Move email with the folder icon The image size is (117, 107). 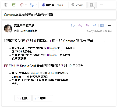(x=32, y=5)
